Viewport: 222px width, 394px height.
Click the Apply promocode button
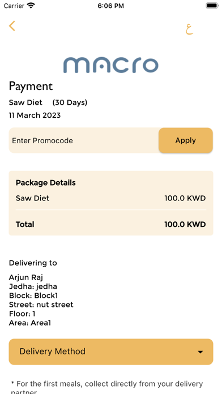(x=186, y=140)
